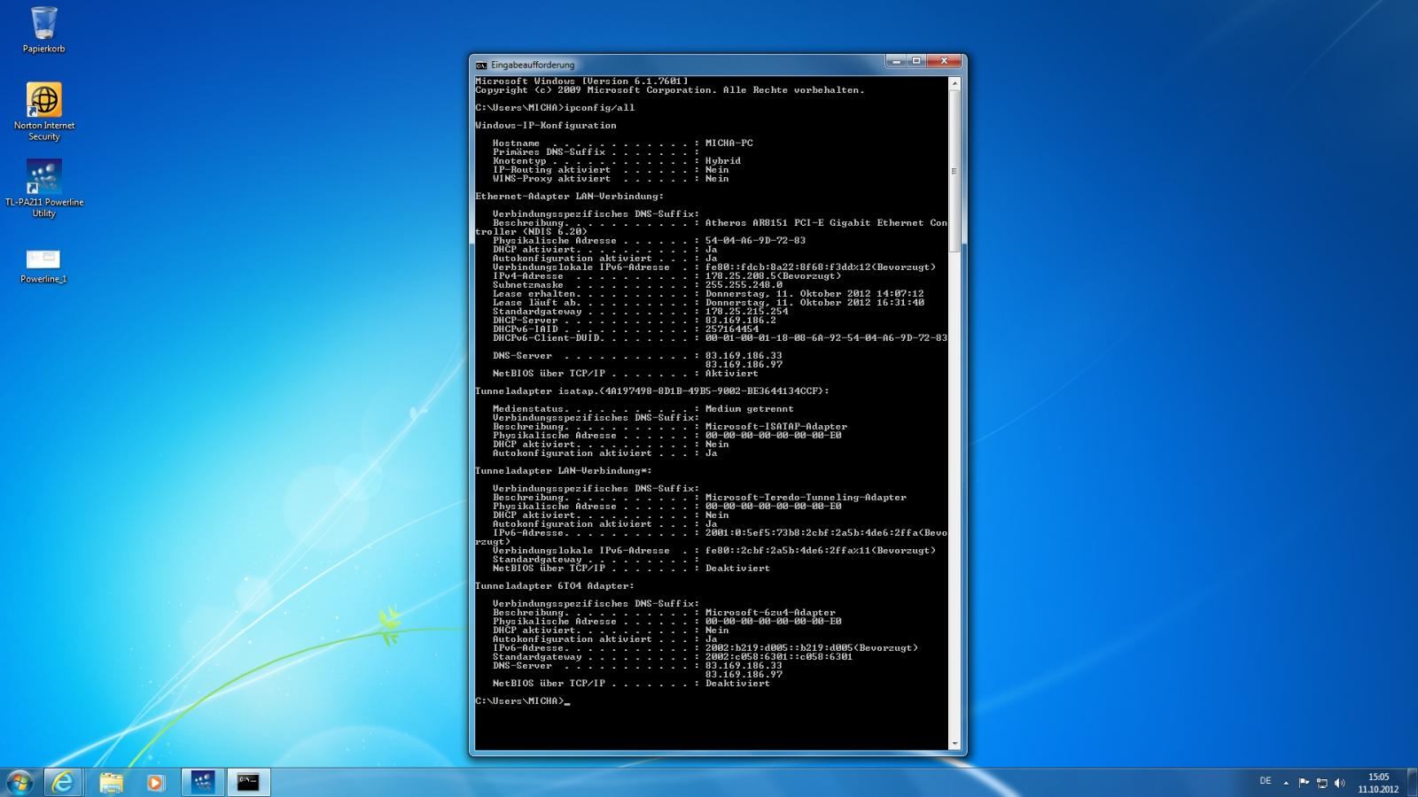This screenshot has width=1418, height=797.
Task: Click the description "Microsoft-ISATAP-Adapter"
Action: pos(776,427)
